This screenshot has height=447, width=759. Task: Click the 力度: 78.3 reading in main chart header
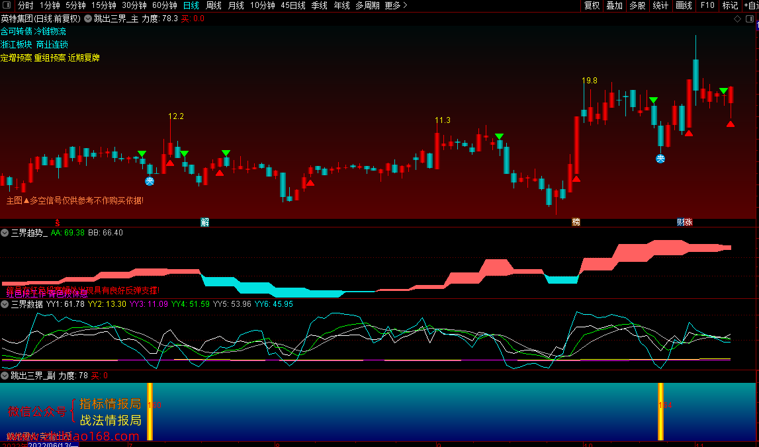coord(159,19)
